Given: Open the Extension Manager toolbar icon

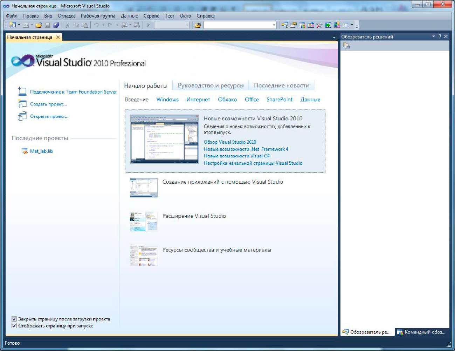Looking at the screenshot, I should (x=337, y=25).
